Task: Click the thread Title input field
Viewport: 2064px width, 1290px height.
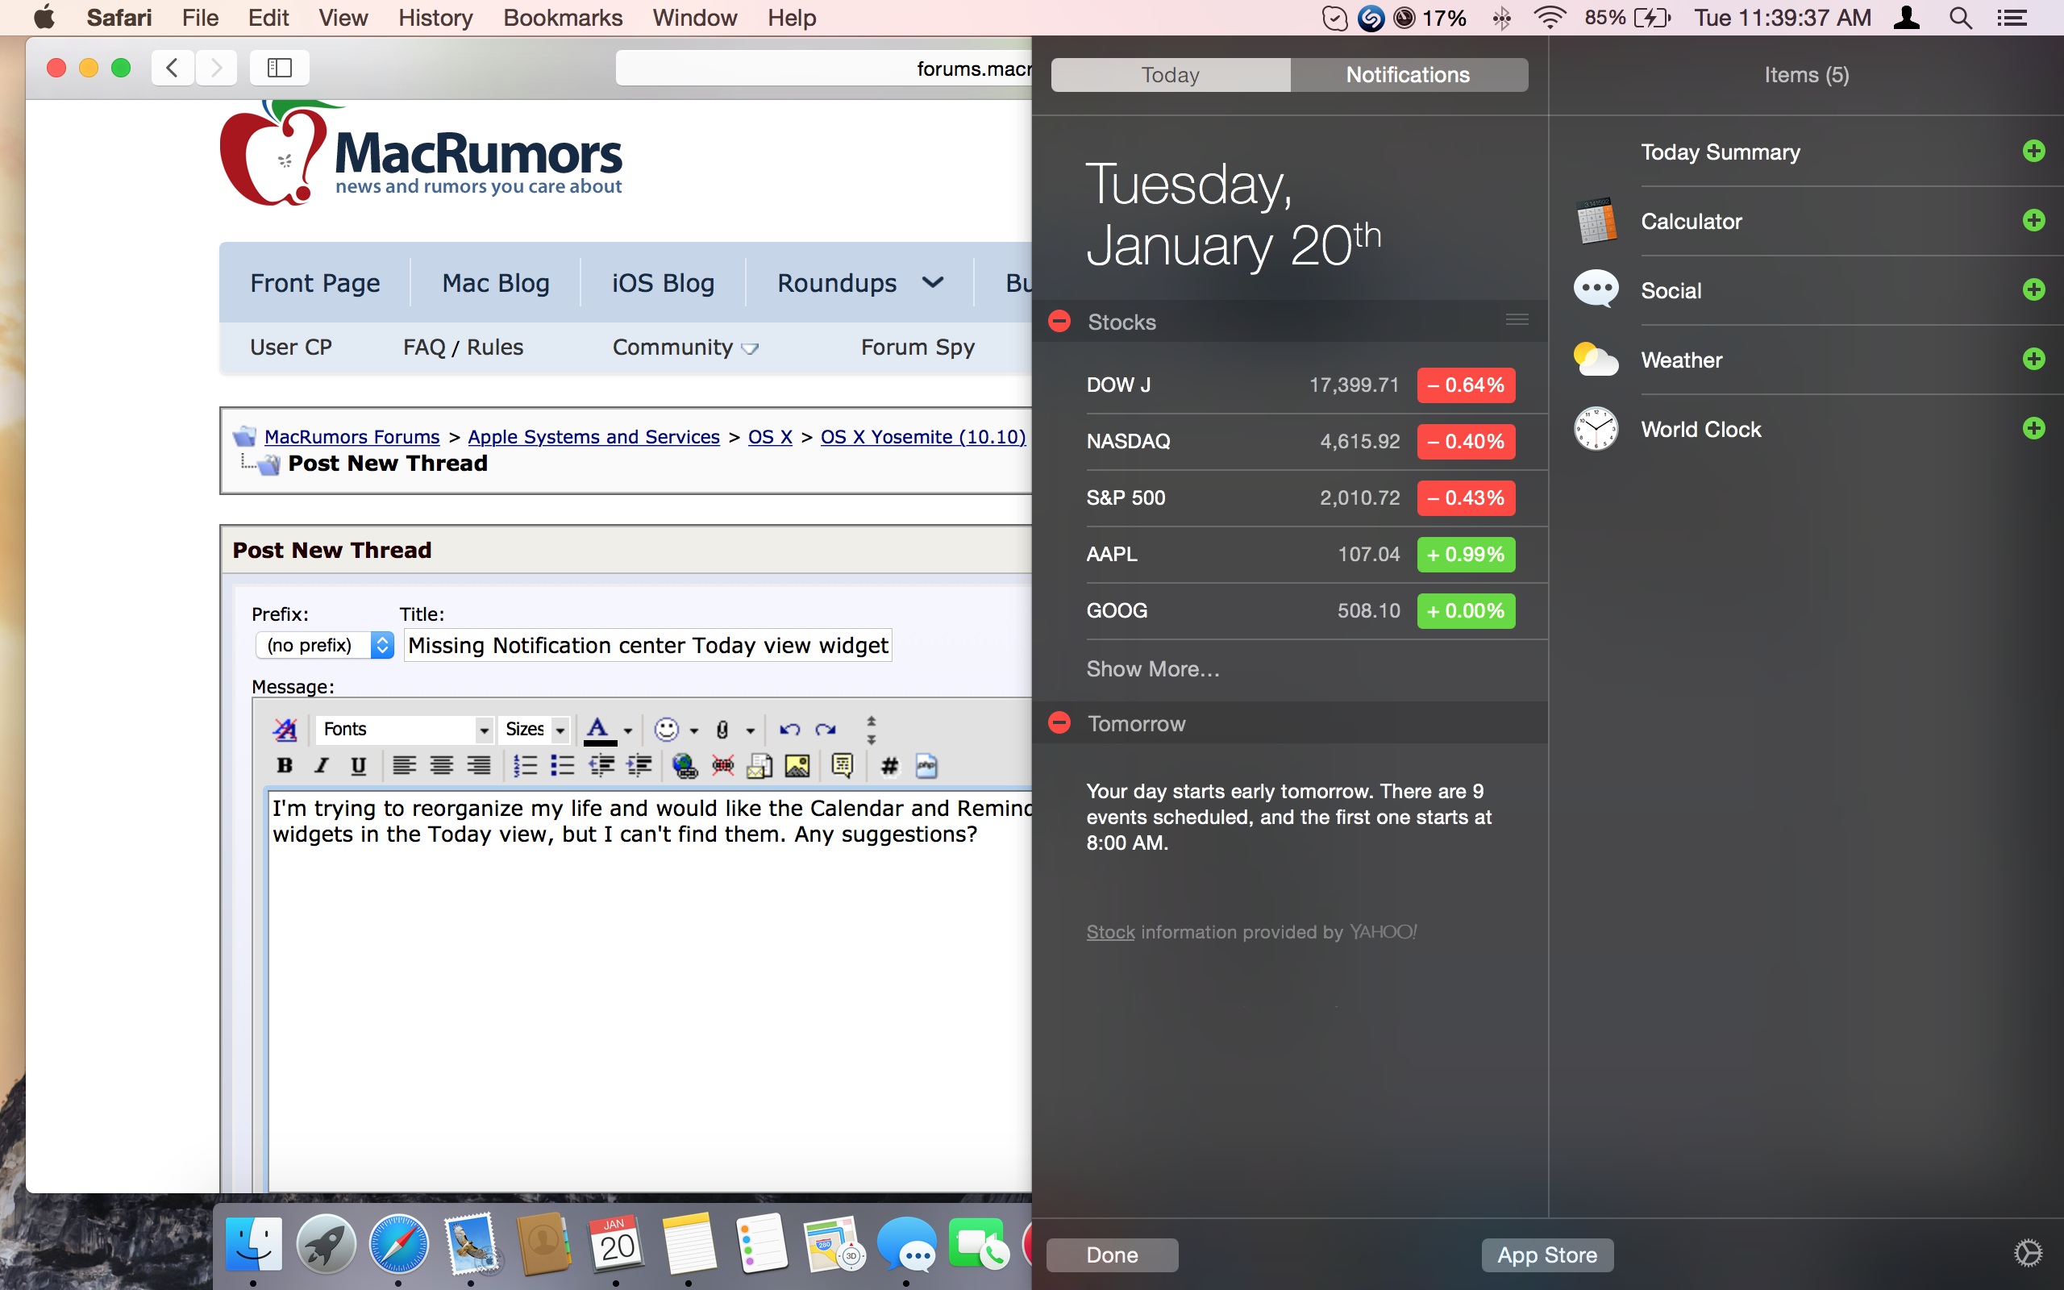Action: [647, 645]
